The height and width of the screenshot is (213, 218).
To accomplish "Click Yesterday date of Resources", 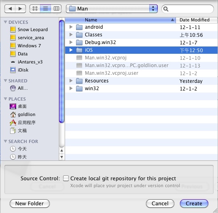I will tap(191, 81).
